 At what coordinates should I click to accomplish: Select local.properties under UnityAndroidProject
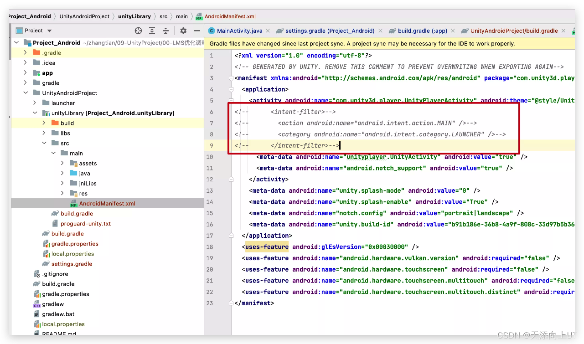click(x=72, y=254)
